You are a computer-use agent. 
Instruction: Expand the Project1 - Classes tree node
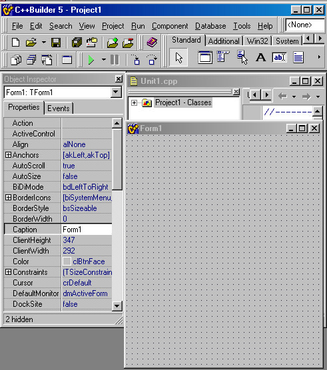(x=134, y=103)
